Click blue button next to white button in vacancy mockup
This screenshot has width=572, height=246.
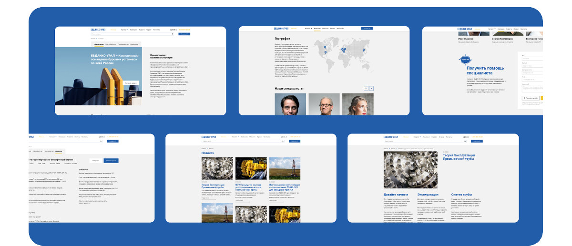click(111, 161)
